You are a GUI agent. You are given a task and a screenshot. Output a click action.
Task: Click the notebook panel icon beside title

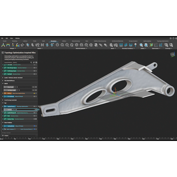pyautogui.click(x=3, y=52)
